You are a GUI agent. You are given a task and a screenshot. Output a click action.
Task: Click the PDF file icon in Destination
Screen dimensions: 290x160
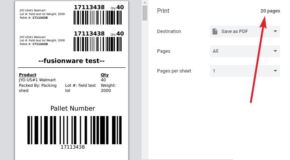(215, 31)
